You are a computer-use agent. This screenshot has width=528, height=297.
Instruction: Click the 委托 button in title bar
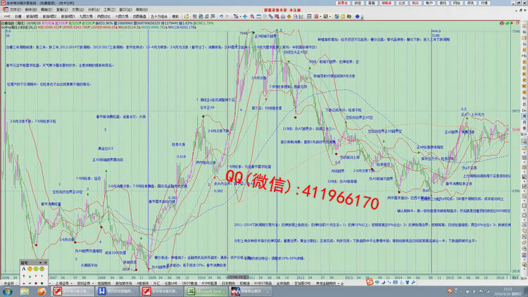443,3
